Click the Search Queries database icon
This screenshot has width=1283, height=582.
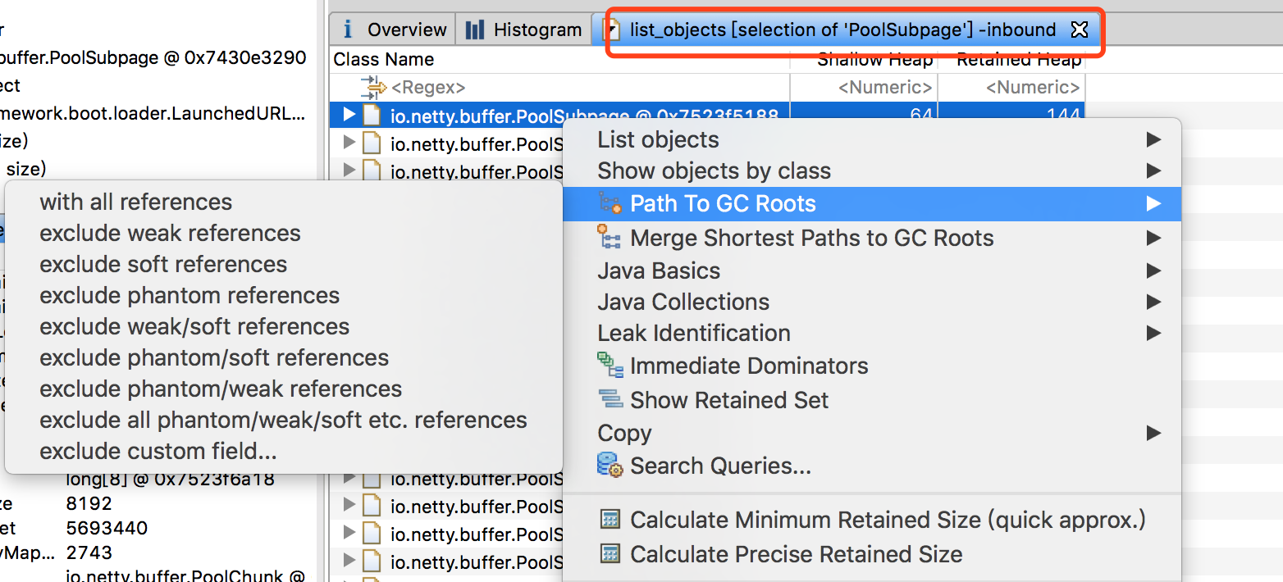tap(610, 466)
